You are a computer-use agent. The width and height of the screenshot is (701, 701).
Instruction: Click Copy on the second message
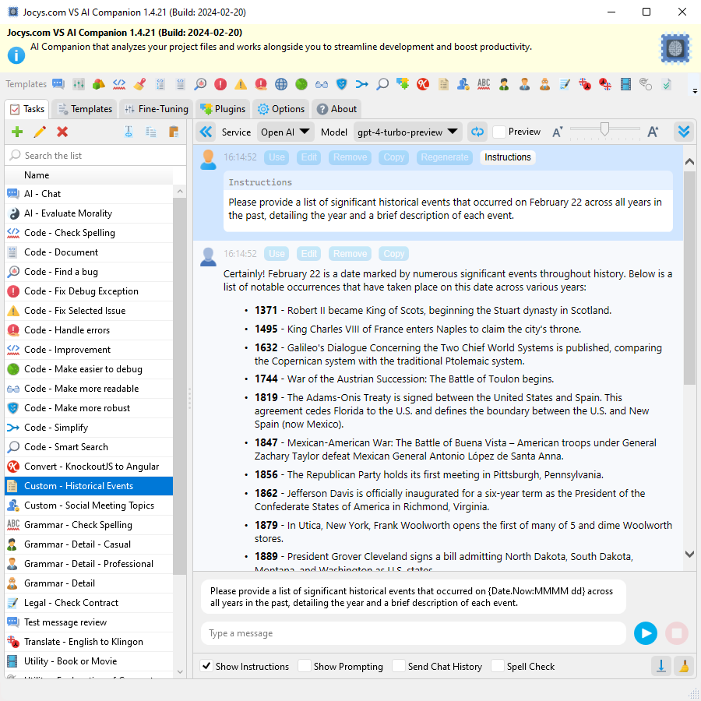coord(393,254)
